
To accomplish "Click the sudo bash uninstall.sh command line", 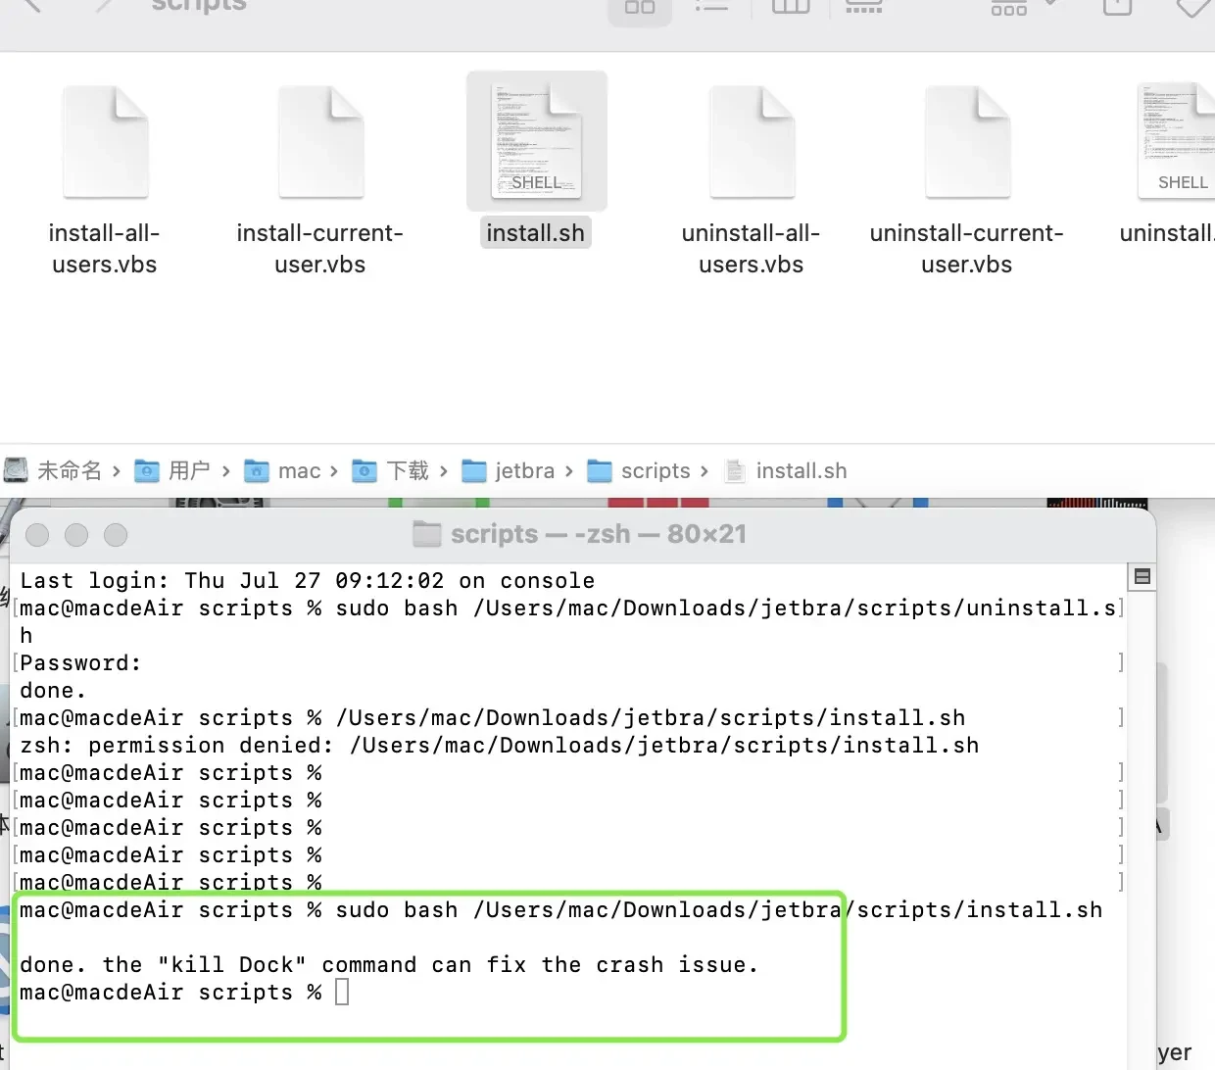I will click(568, 621).
